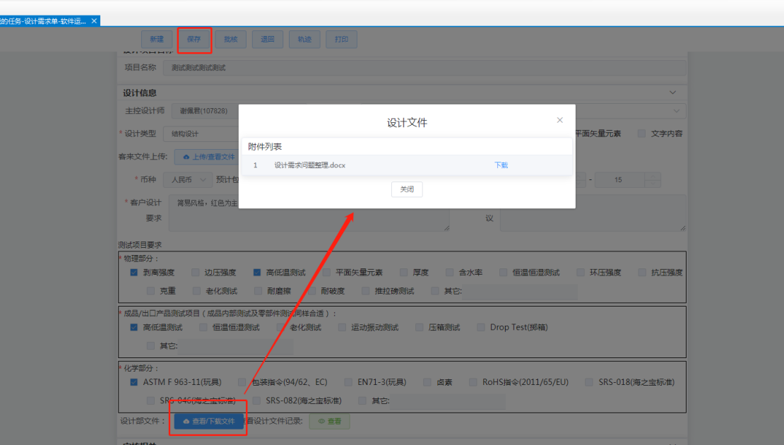Click 其它 text field in 化学部分

(x=448, y=400)
